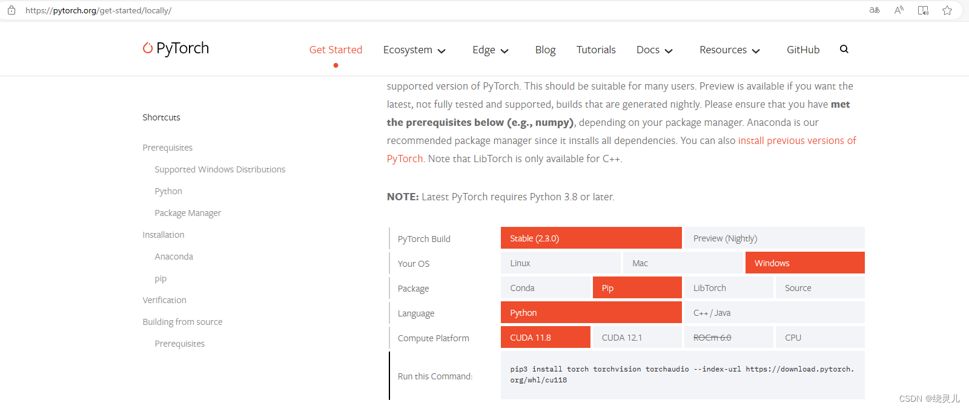Open immersive reader icon in address bar

[923, 10]
